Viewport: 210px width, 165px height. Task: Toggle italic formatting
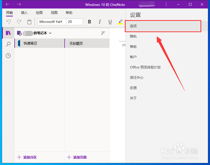(100, 22)
